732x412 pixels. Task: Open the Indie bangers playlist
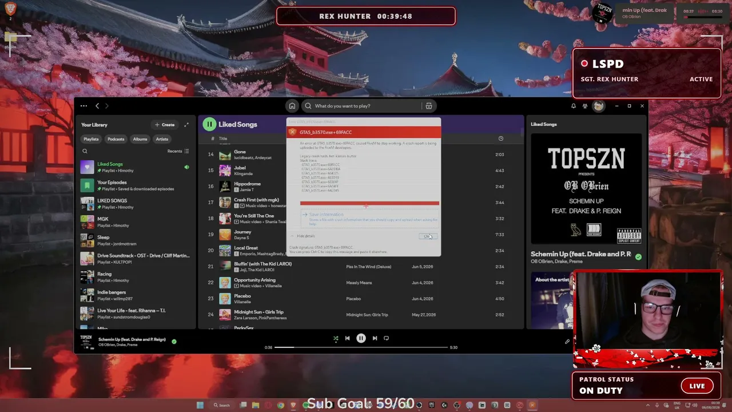136,295
